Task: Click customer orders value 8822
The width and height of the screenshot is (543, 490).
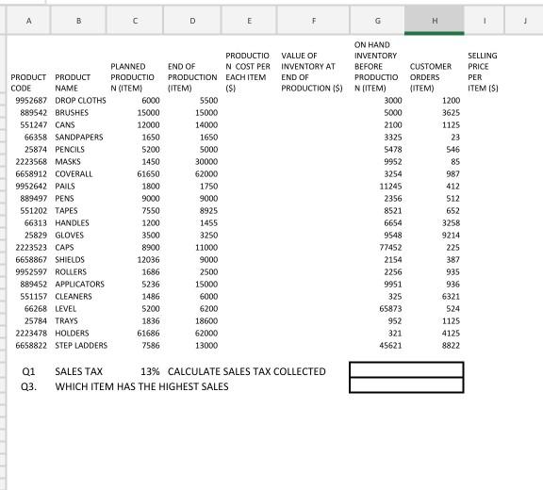Action: [x=451, y=345]
